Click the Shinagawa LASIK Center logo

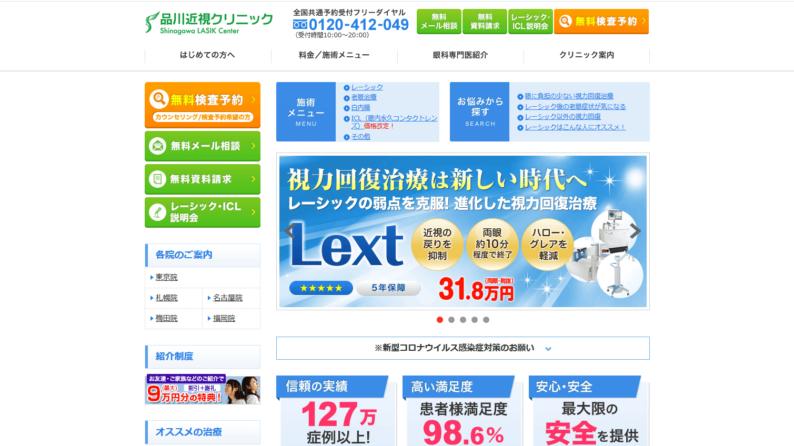tap(209, 23)
